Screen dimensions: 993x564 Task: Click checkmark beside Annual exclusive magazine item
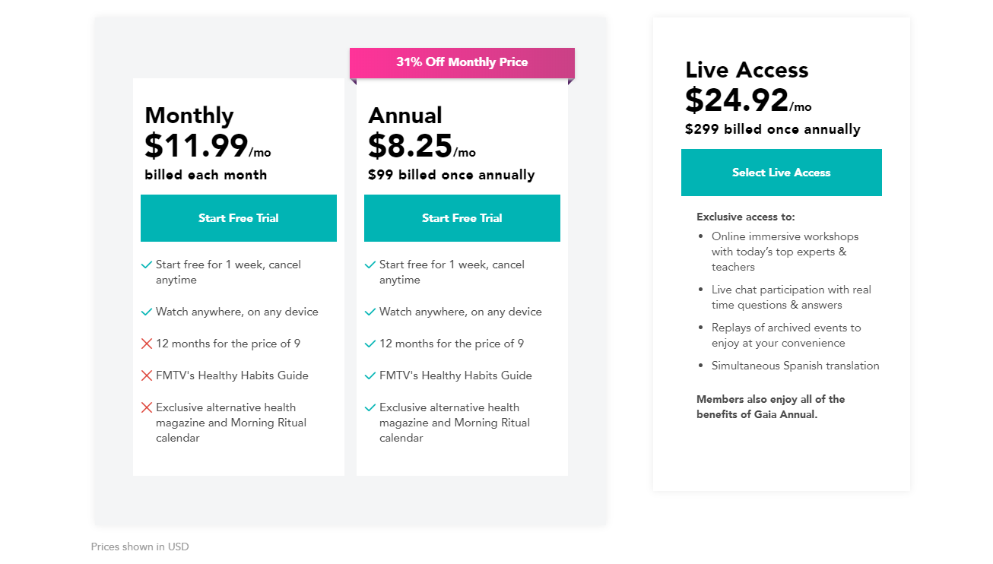(370, 407)
